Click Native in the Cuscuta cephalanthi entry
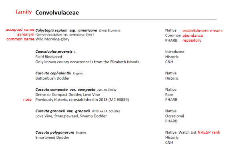This screenshot has height=150, width=235. pos(171,73)
